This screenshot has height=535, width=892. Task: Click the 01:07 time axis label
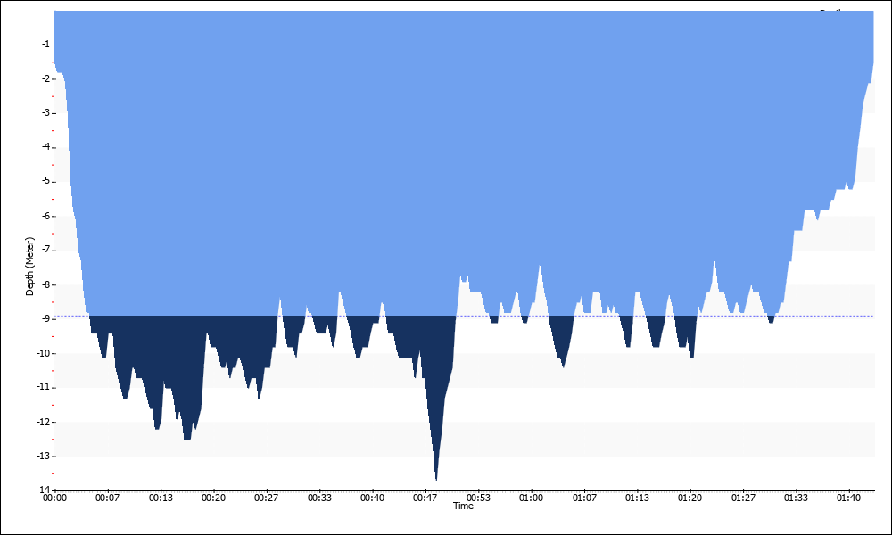point(584,498)
